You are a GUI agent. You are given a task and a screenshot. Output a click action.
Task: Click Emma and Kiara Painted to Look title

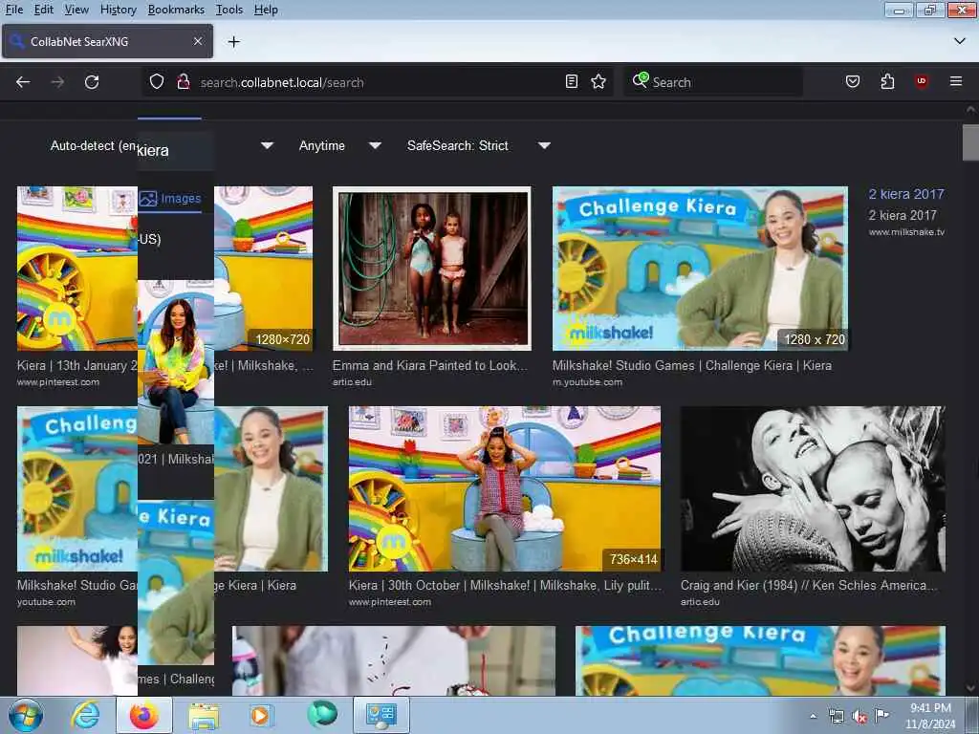point(429,365)
